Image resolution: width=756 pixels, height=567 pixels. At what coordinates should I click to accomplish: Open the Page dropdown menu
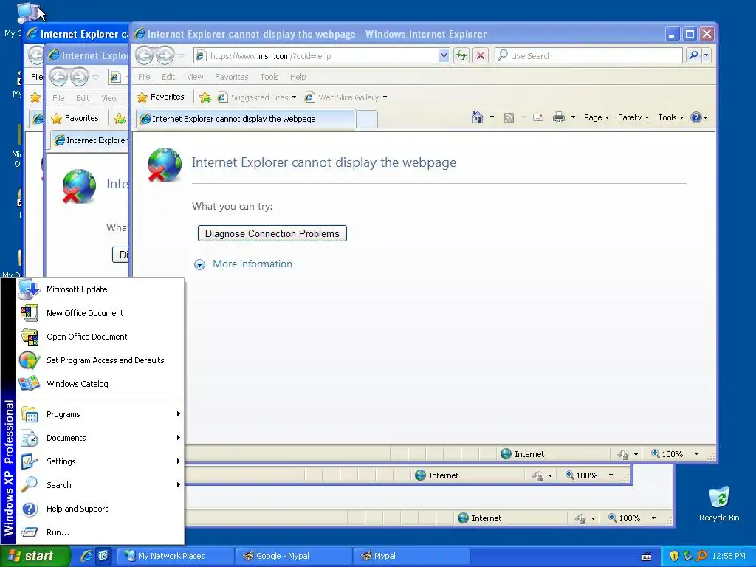597,117
